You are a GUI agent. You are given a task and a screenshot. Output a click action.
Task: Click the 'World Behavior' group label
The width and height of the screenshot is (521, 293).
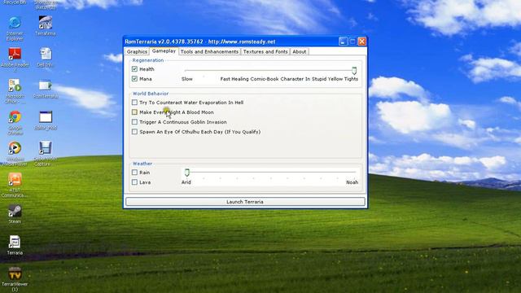(151, 94)
